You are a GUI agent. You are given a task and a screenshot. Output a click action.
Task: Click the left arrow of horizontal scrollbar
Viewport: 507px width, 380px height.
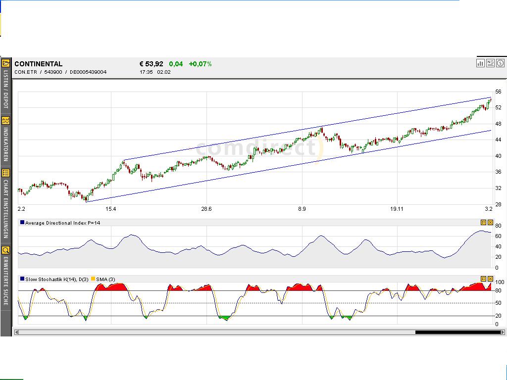16,332
